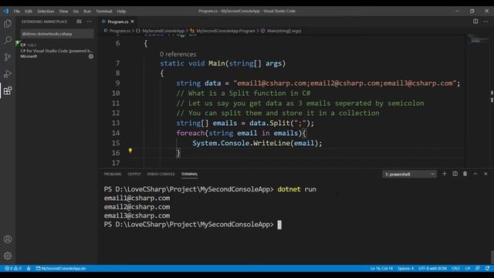The height and width of the screenshot is (278, 494).
Task: Create a new terminal with plus icon
Action: [x=445, y=174]
